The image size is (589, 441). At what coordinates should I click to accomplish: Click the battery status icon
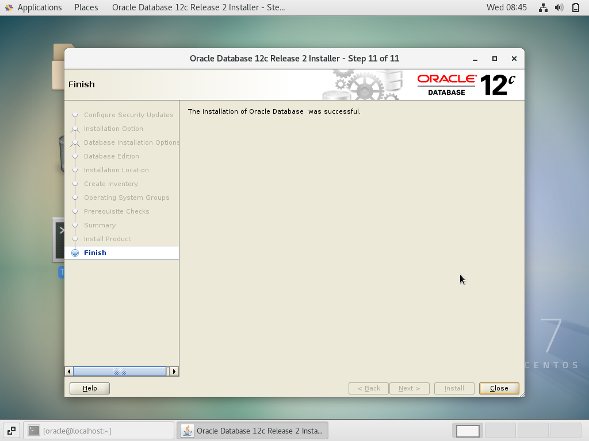(575, 7)
